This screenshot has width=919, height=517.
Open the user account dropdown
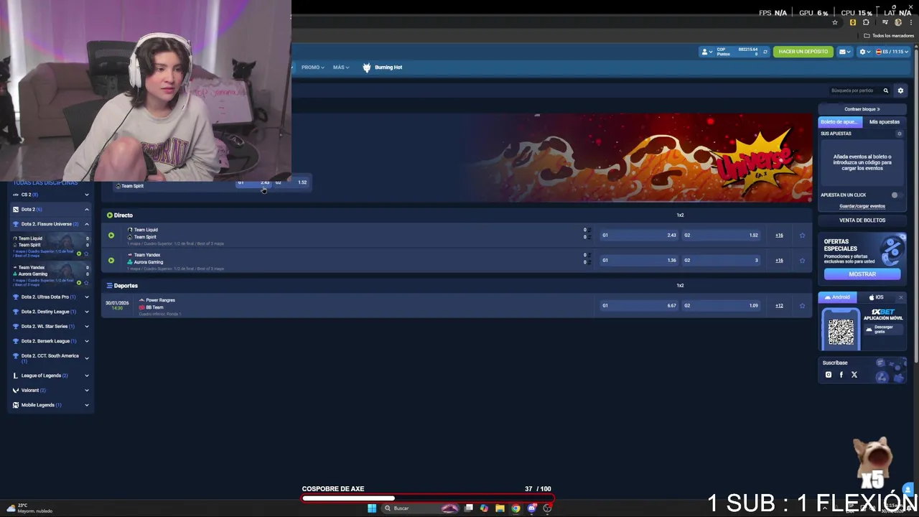click(x=706, y=52)
